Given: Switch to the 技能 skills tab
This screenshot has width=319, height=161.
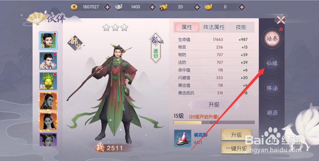Looking at the screenshot, I should pyautogui.click(x=241, y=27).
